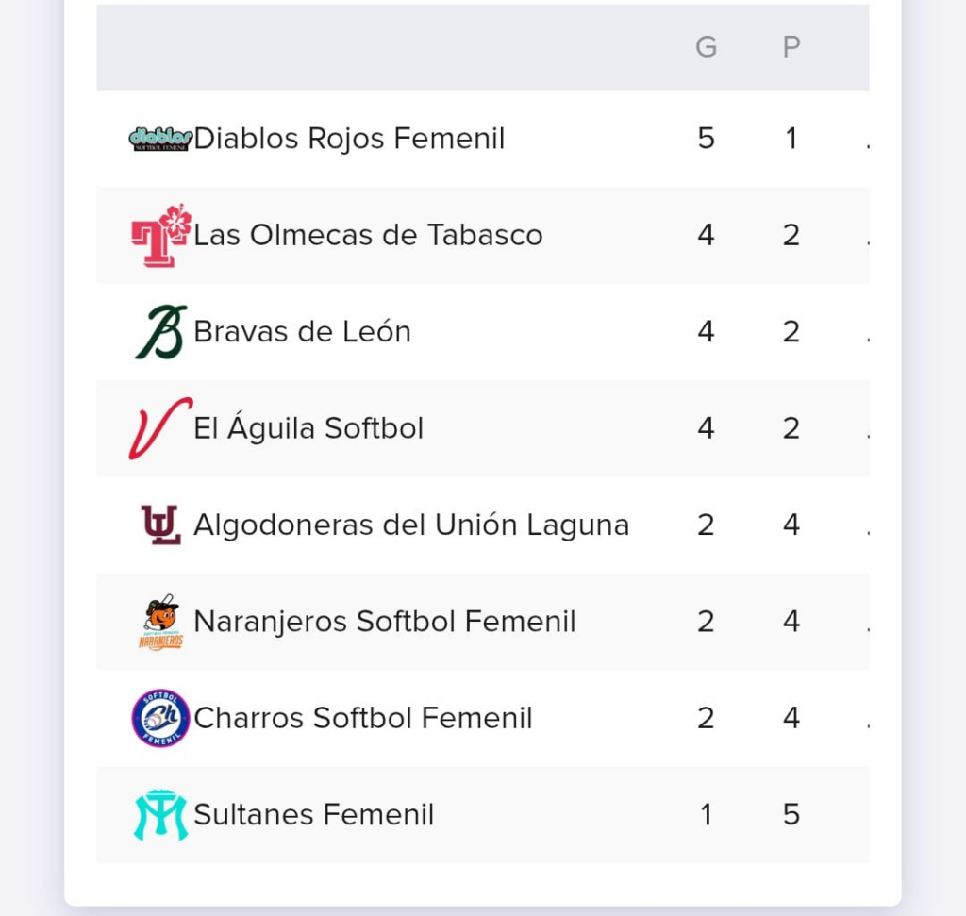Open the El Águila Softbol team page
Image resolution: width=966 pixels, height=916 pixels.
[308, 428]
